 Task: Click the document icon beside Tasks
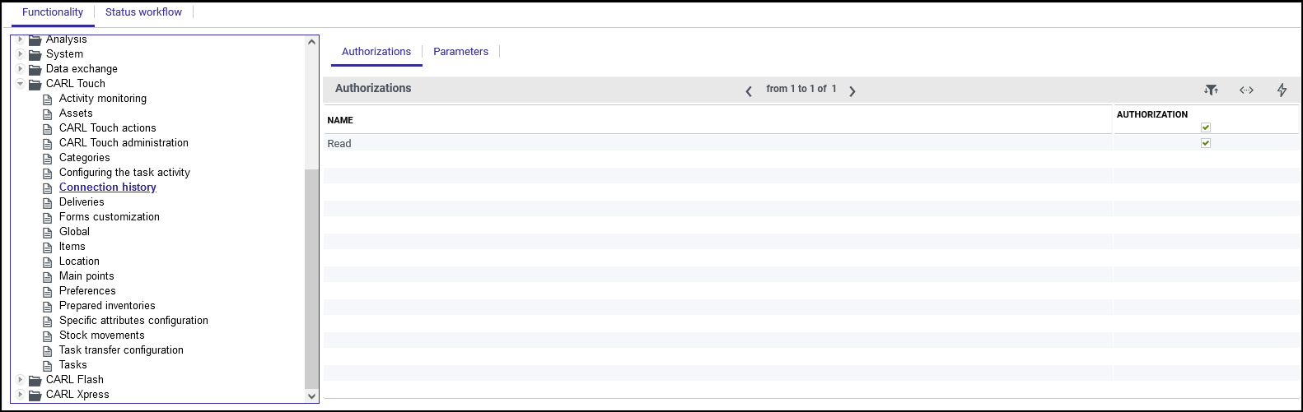click(x=48, y=365)
